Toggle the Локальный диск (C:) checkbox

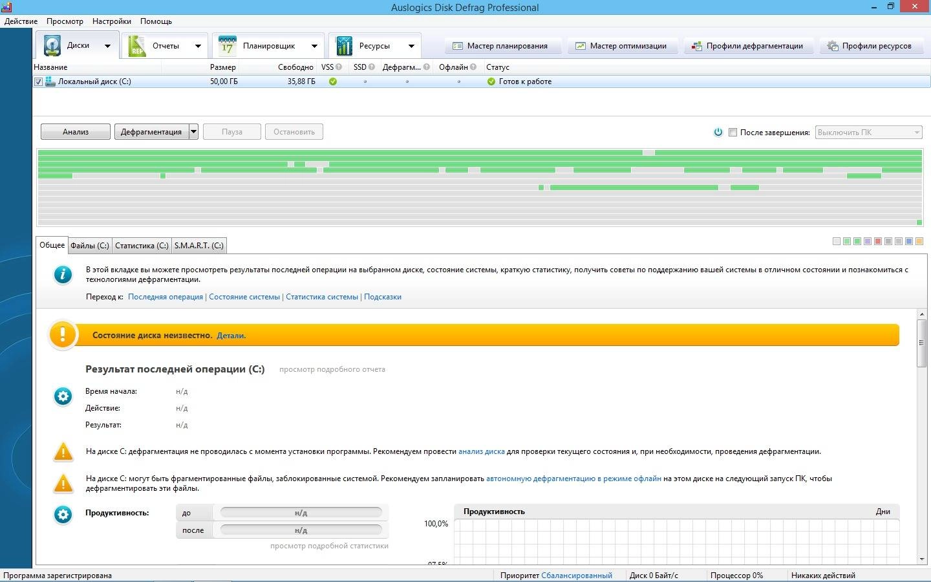coord(38,81)
